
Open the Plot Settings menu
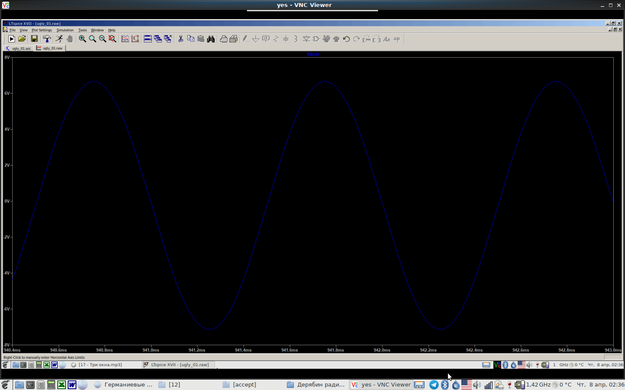click(x=42, y=30)
